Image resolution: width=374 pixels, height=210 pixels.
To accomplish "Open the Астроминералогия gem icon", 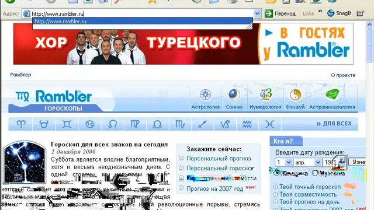I will pos(333,94).
